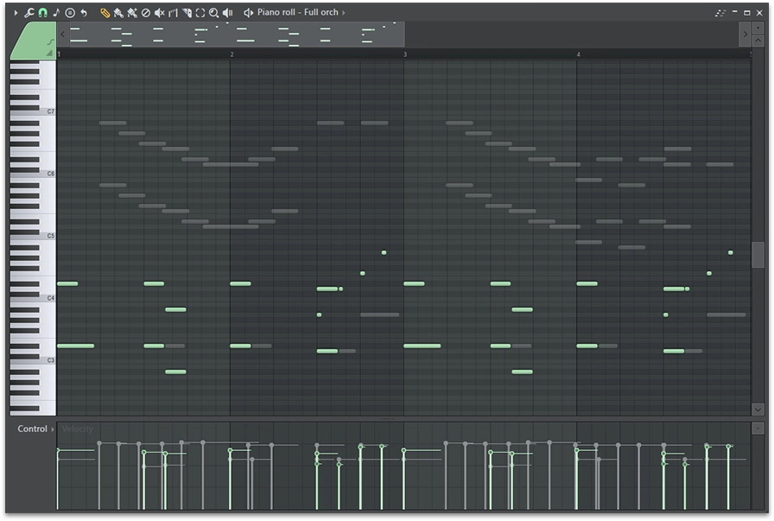Activate the Zoom magnifier tool
This screenshot has height=521, width=774.
coord(213,13)
